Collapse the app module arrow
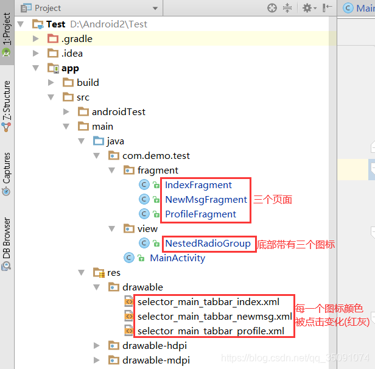Image resolution: width=375 pixels, height=369 pixels. (x=36, y=68)
